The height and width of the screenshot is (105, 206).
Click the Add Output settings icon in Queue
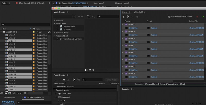tap(128, 17)
